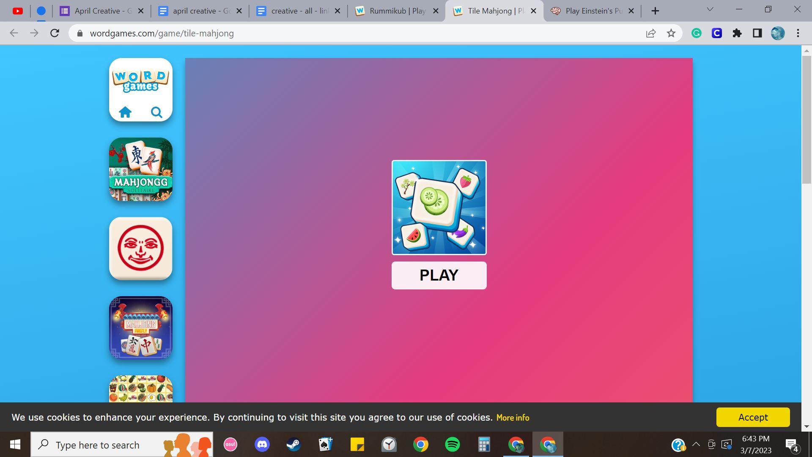Image resolution: width=812 pixels, height=457 pixels.
Task: Open the More info cookie link
Action: [x=513, y=418]
